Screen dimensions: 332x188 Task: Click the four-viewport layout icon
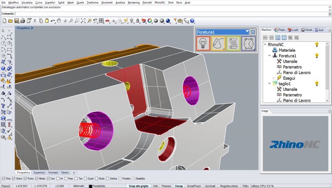click(101, 21)
